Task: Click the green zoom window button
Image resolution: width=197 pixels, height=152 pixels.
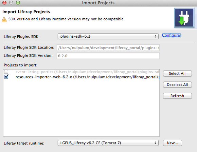Action: click(18, 3)
